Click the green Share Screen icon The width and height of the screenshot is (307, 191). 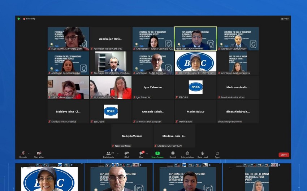click(157, 154)
